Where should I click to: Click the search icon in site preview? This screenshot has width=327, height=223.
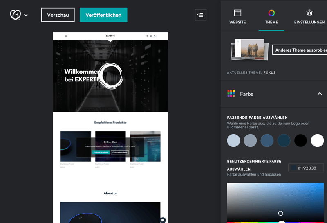(x=147, y=36)
